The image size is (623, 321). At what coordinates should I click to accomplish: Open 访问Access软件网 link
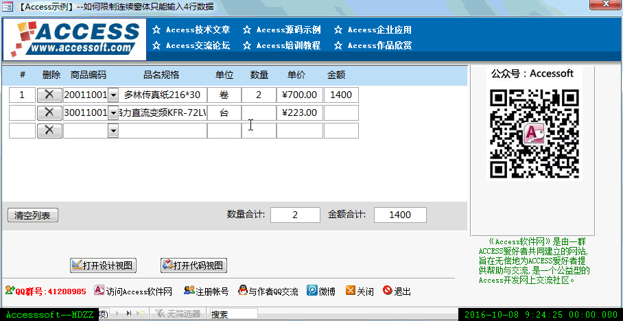[133, 292]
